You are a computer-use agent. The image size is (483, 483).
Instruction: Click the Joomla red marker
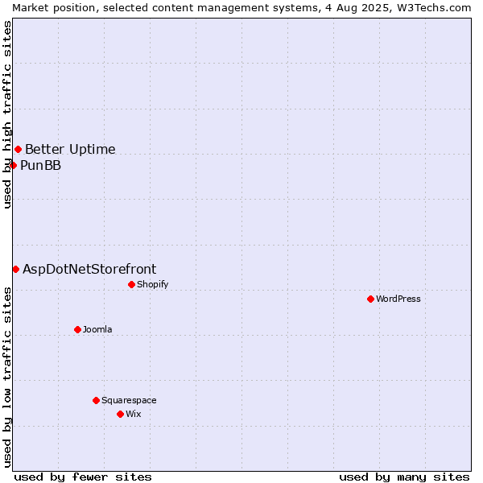77,329
